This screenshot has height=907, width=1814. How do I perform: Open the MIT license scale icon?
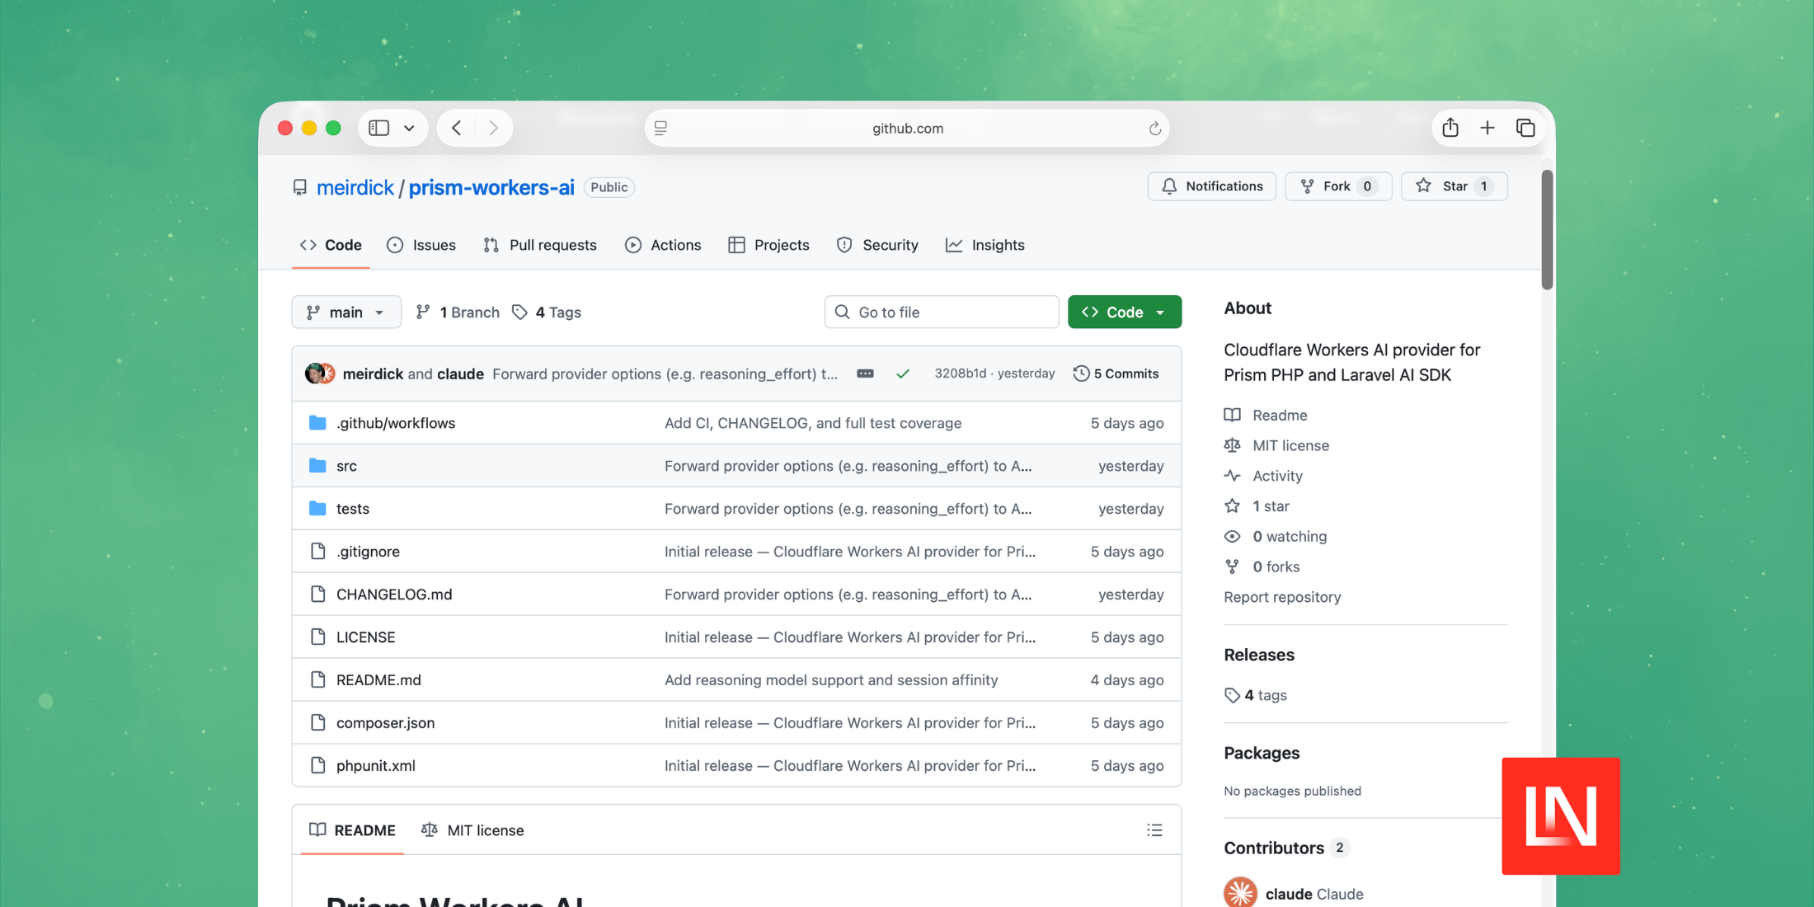tap(1232, 445)
